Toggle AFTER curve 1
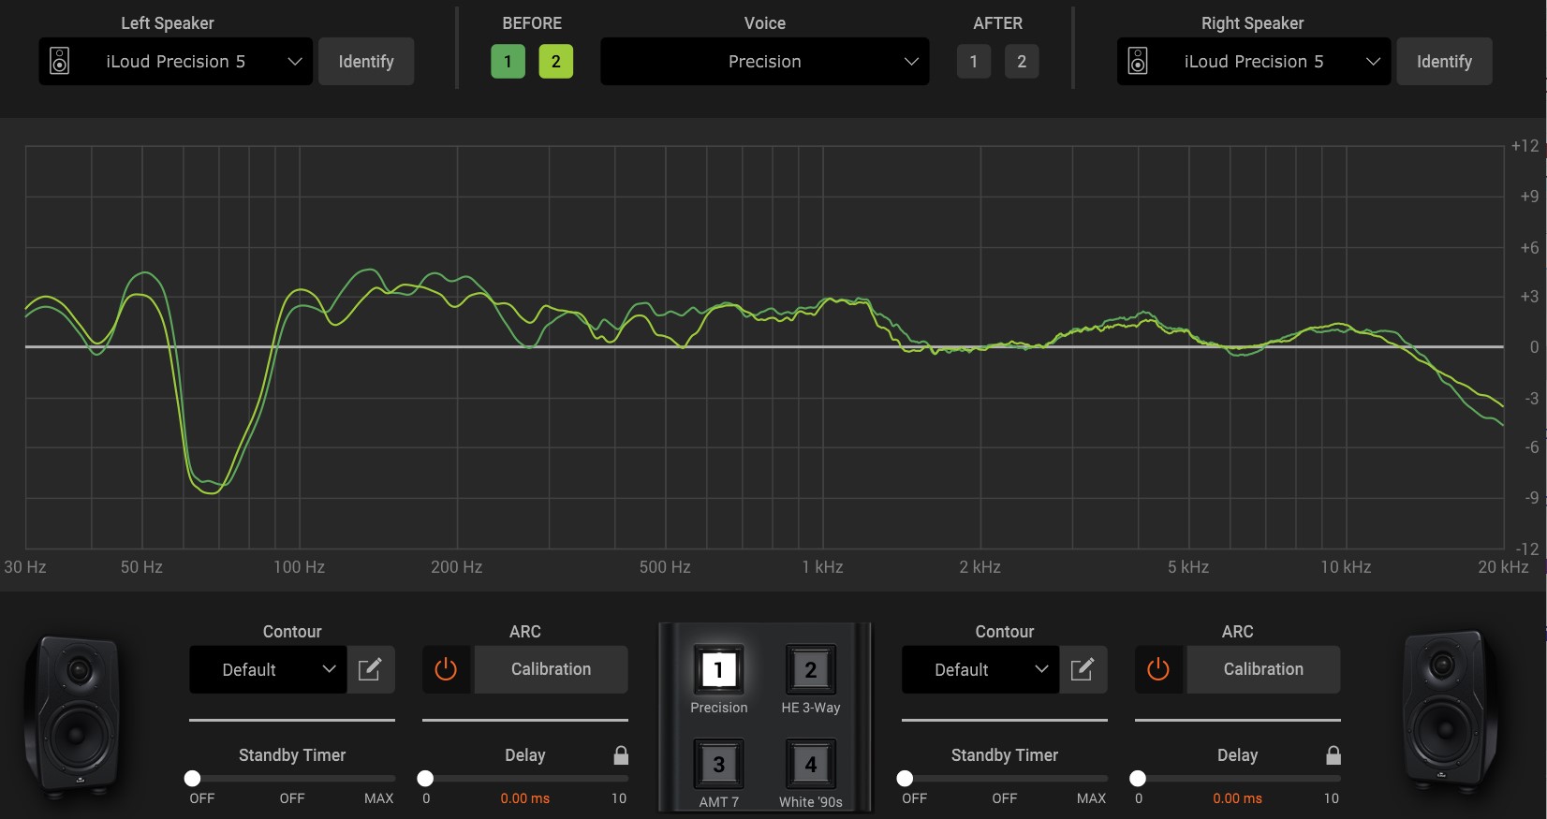1547x819 pixels. tap(974, 62)
